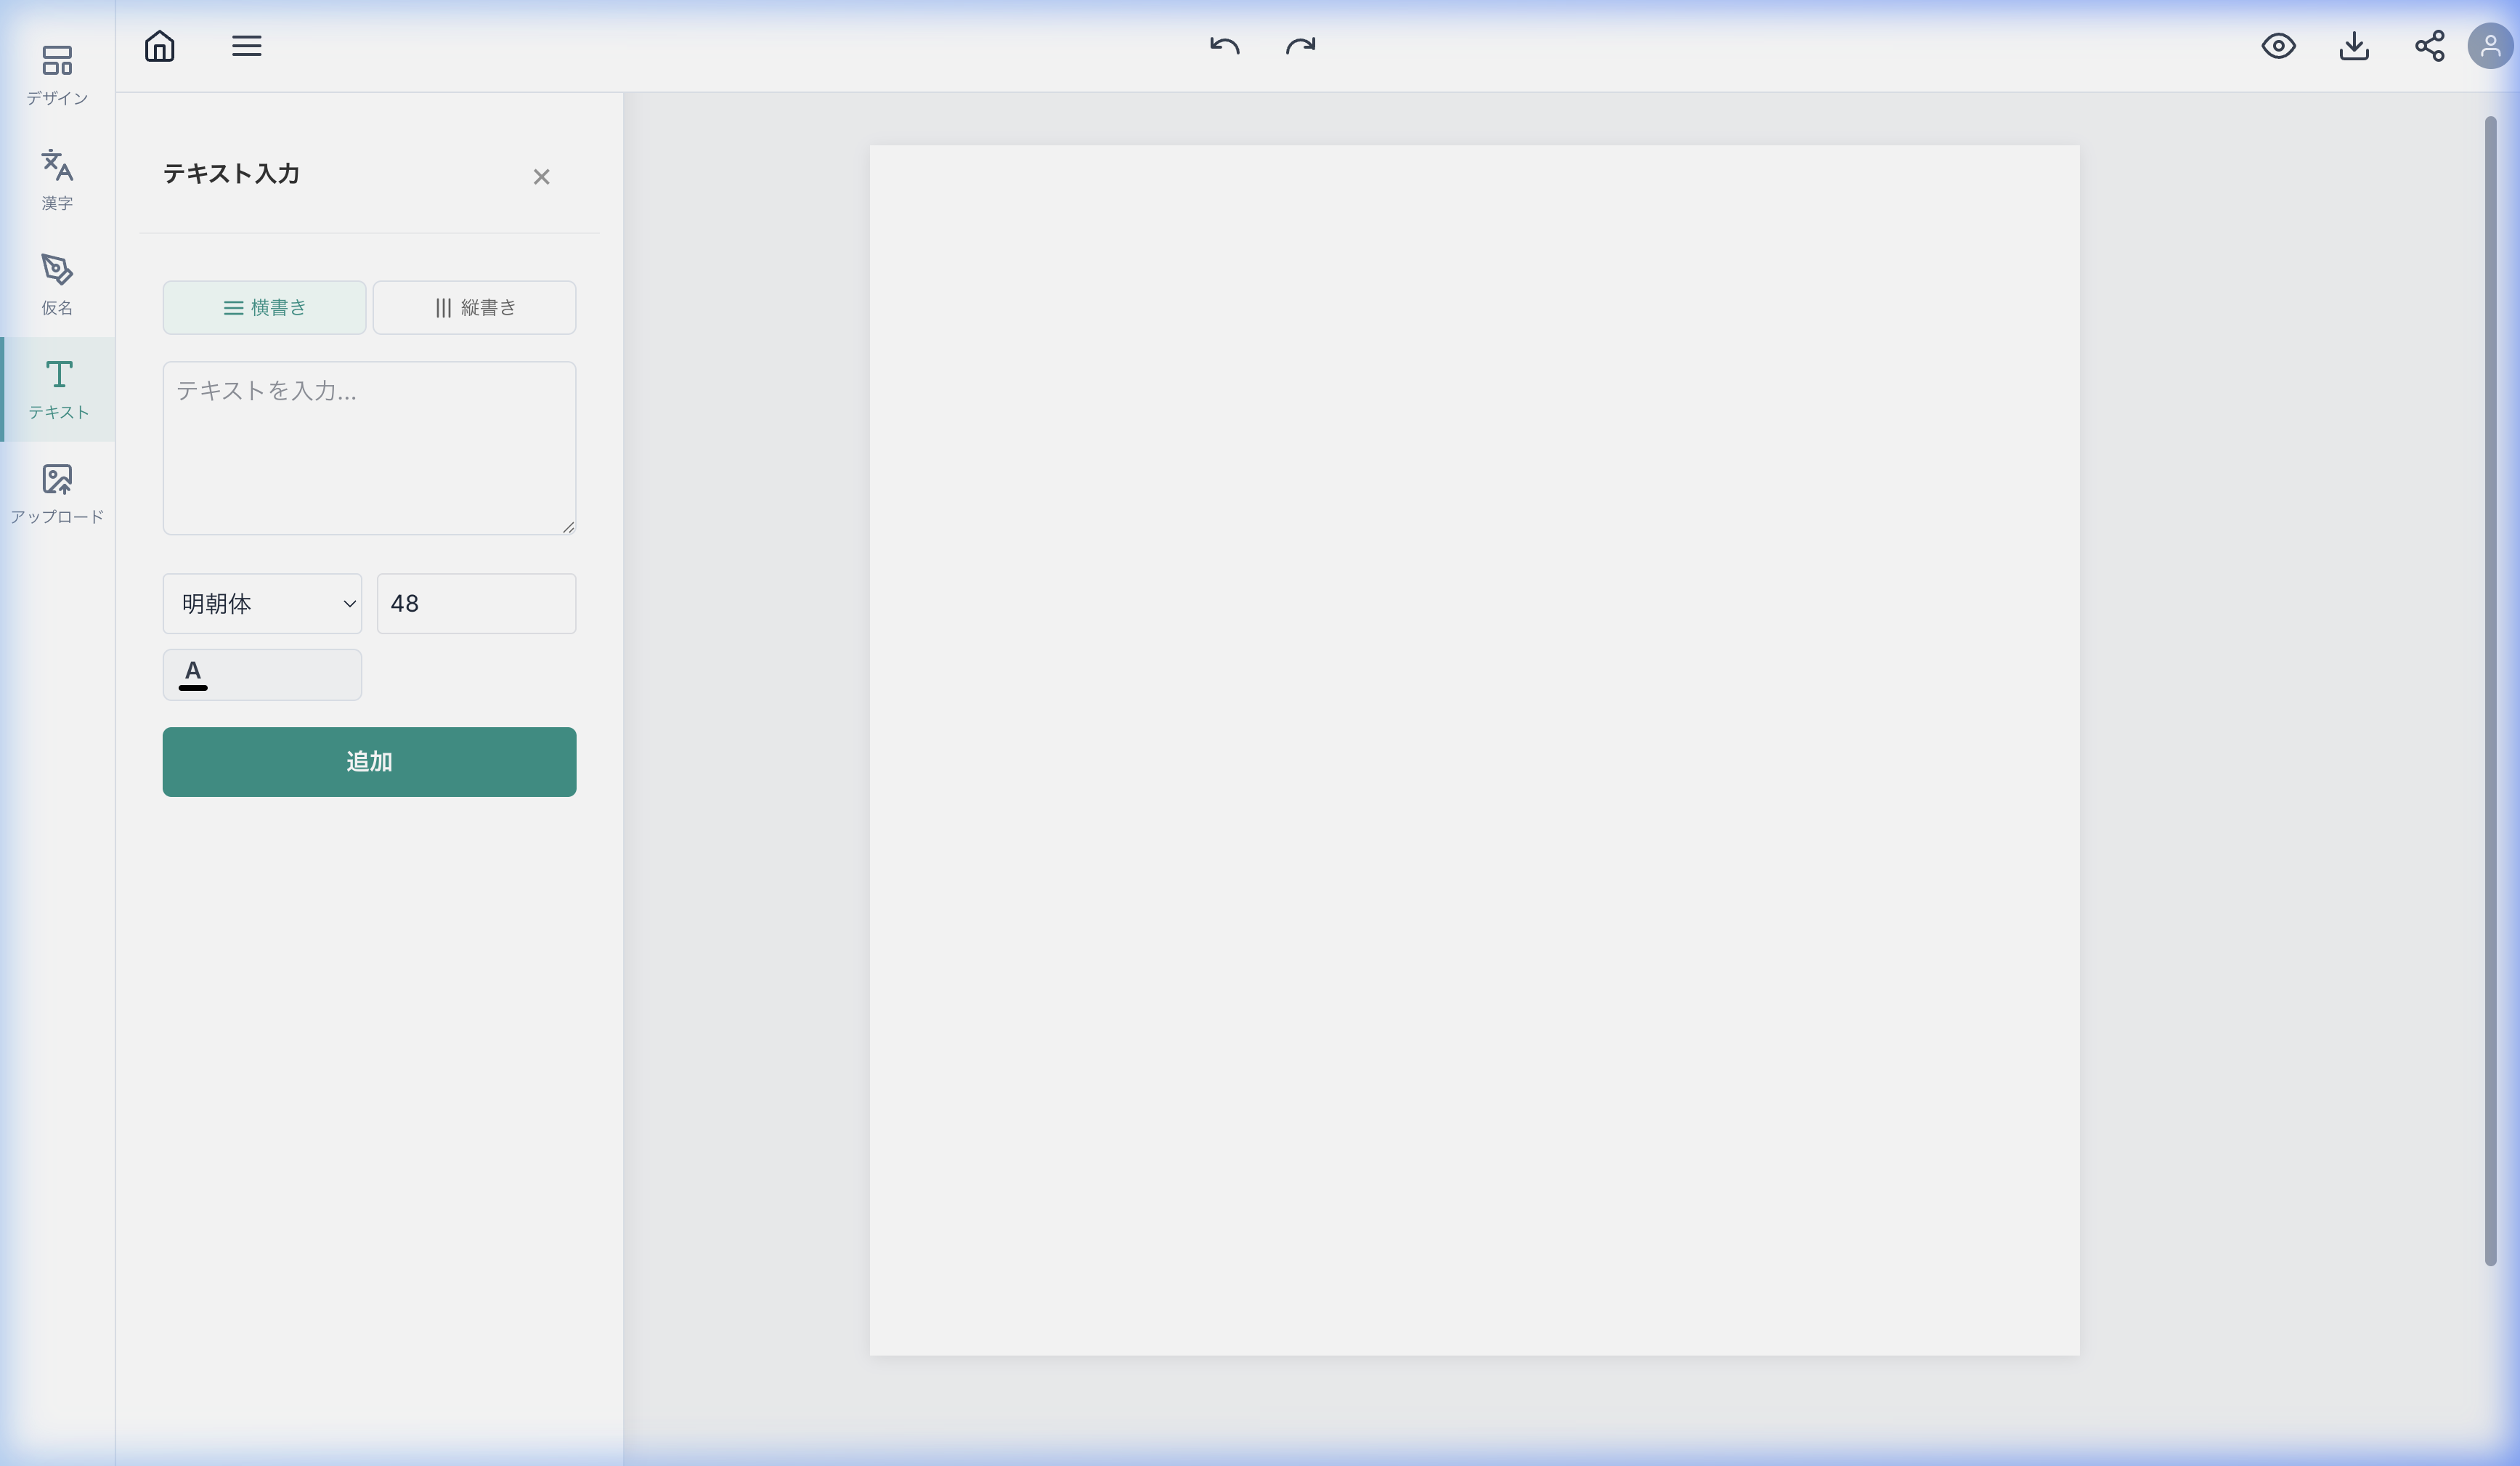Select the テキスト tab in sidebar

tap(58, 389)
